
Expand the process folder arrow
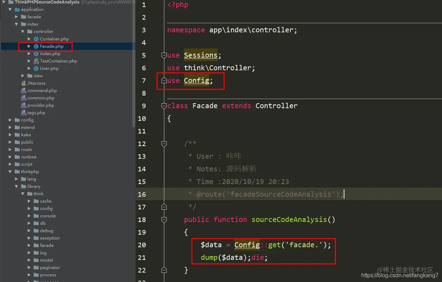click(29, 275)
